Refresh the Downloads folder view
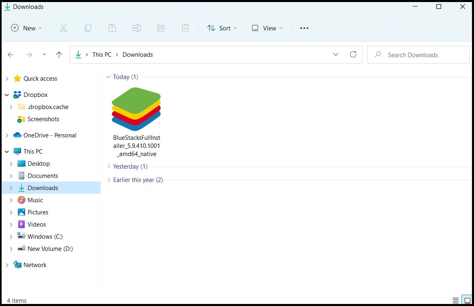This screenshot has height=306, width=474. pos(353,54)
